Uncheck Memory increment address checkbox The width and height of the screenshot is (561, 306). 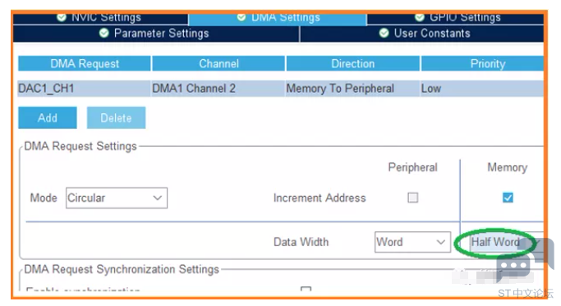508,198
